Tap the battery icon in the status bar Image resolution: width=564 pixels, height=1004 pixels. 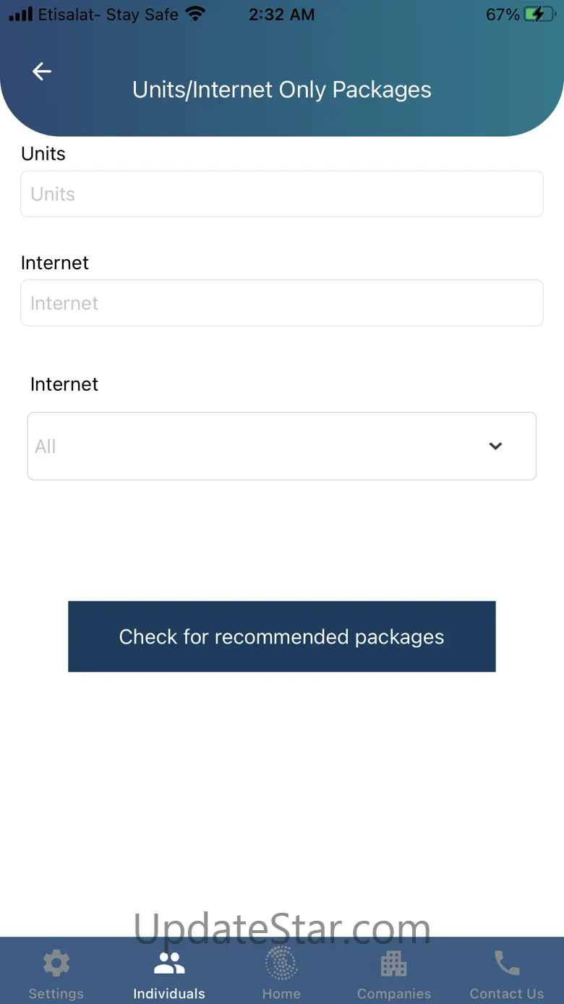tap(539, 14)
